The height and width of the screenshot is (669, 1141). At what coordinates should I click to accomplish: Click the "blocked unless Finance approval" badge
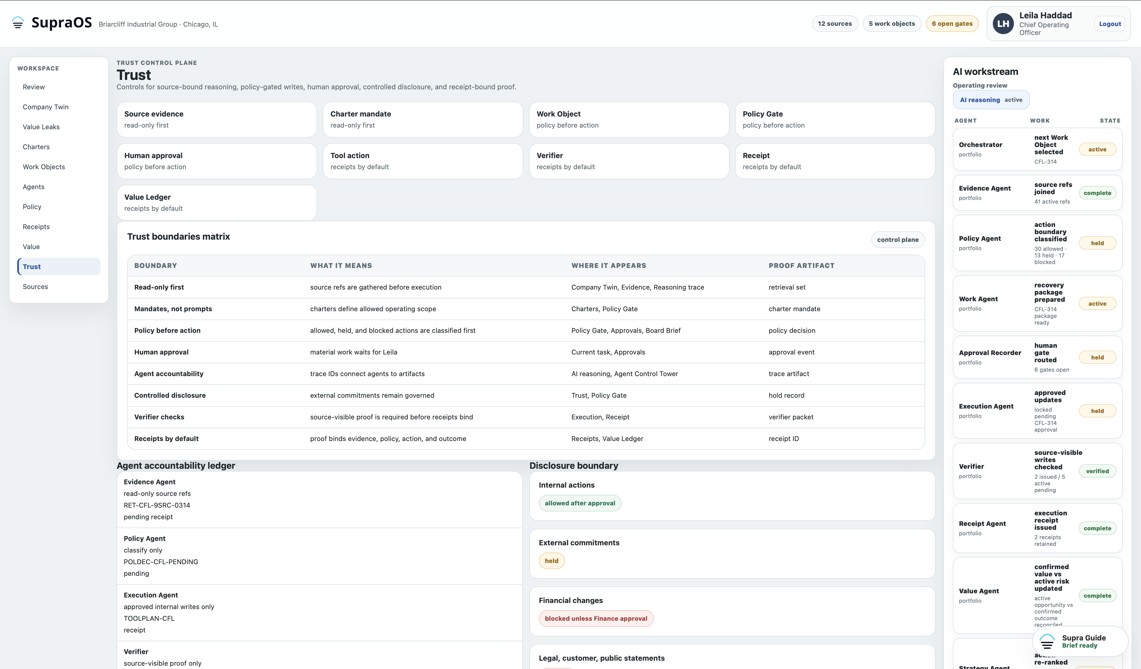596,618
